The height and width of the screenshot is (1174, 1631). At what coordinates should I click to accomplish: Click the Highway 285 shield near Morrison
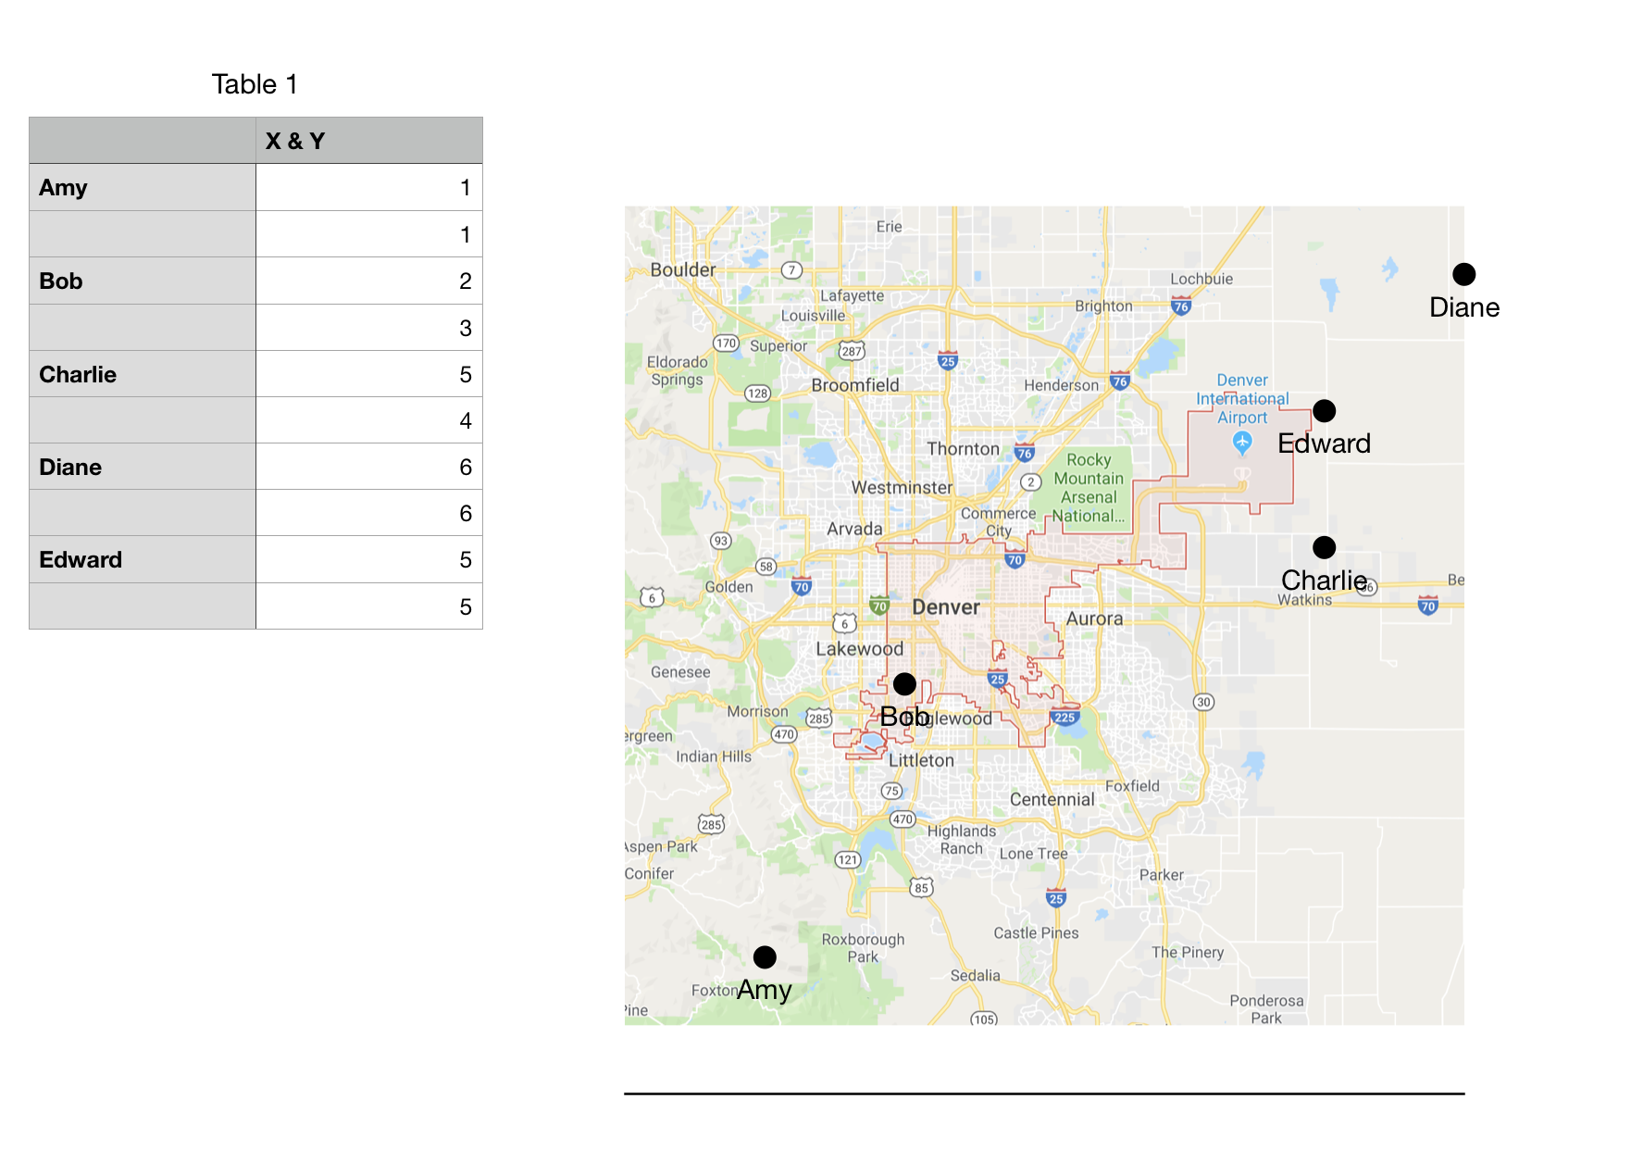tap(818, 717)
